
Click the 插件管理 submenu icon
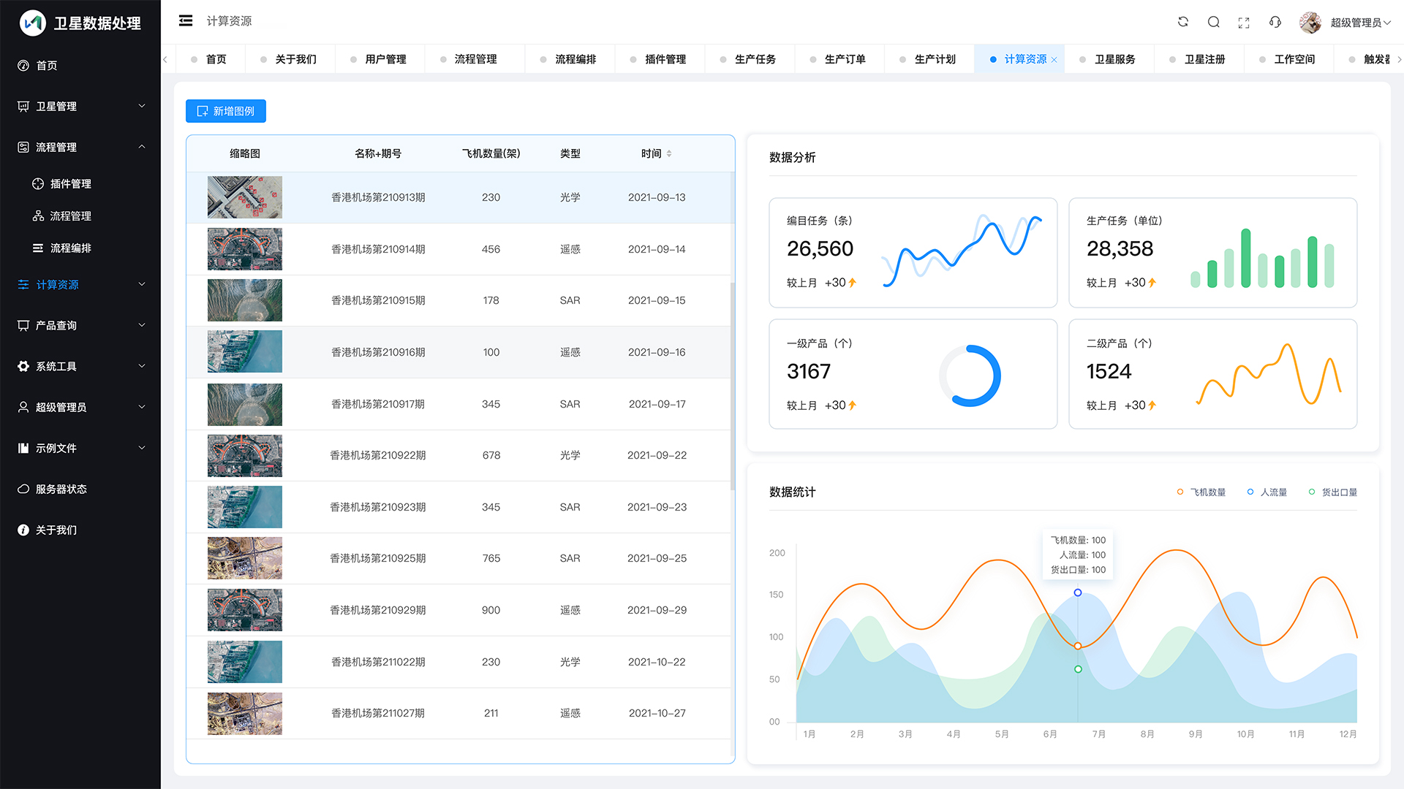pos(38,184)
